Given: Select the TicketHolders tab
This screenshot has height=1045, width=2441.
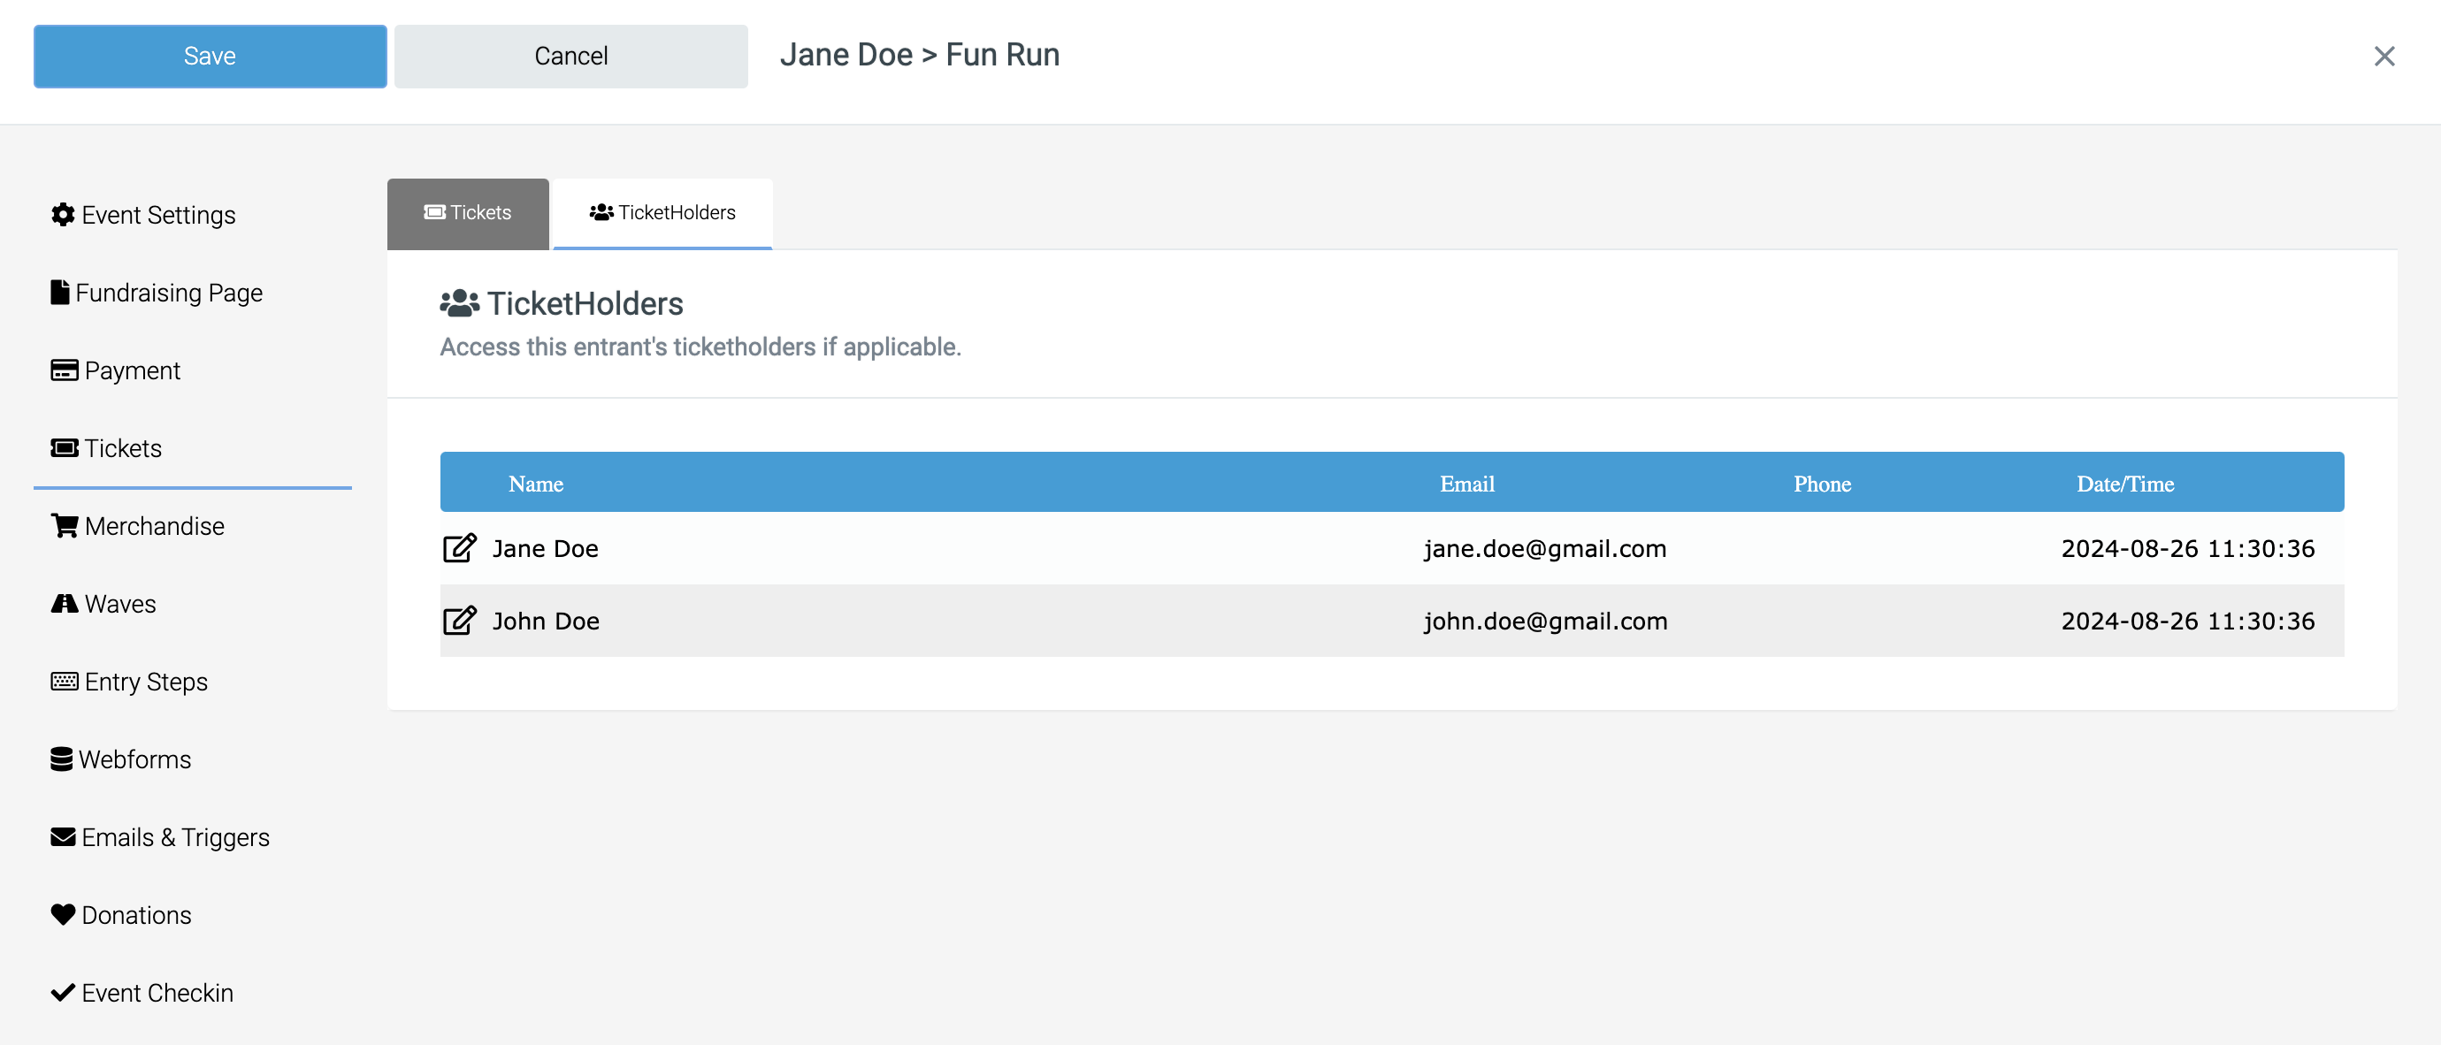Looking at the screenshot, I should point(662,213).
